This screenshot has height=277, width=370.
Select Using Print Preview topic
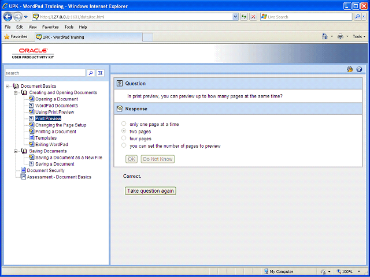coord(55,112)
